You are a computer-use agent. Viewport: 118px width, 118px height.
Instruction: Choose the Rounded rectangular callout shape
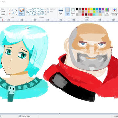[38, 14]
